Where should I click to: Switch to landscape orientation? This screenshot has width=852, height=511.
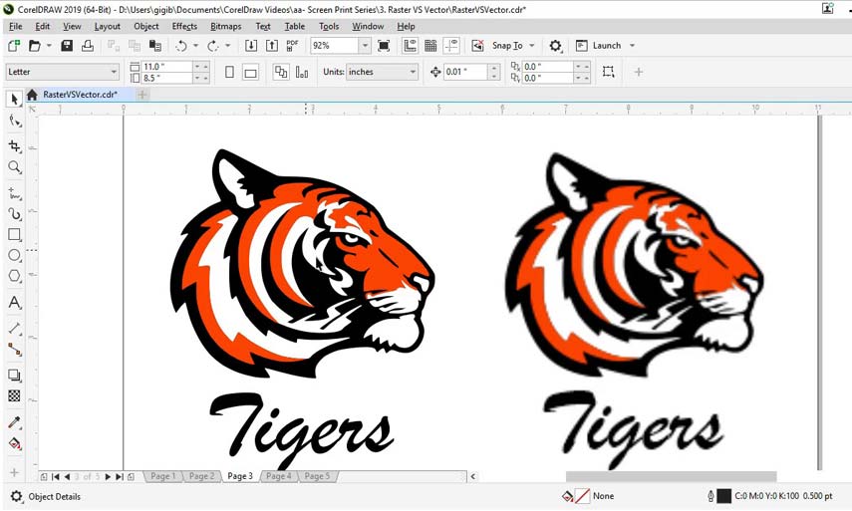(x=250, y=72)
